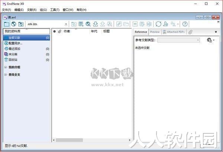This screenshot has height=152, width=223.
Task: Open the gear layout options icon
Action: pyautogui.click(x=209, y=40)
